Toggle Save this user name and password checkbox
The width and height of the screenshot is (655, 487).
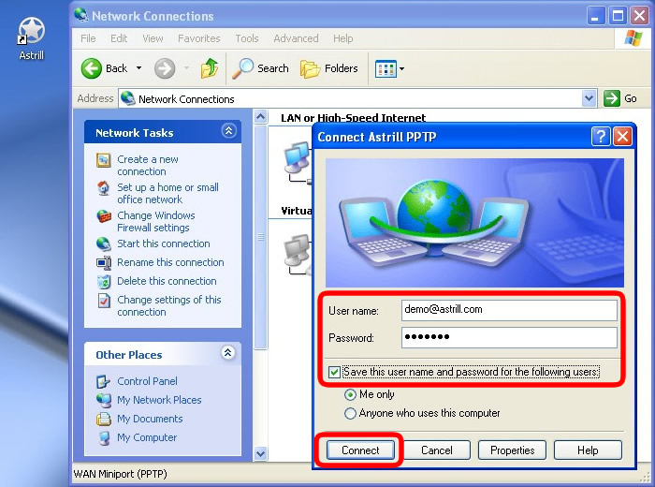[x=335, y=372]
